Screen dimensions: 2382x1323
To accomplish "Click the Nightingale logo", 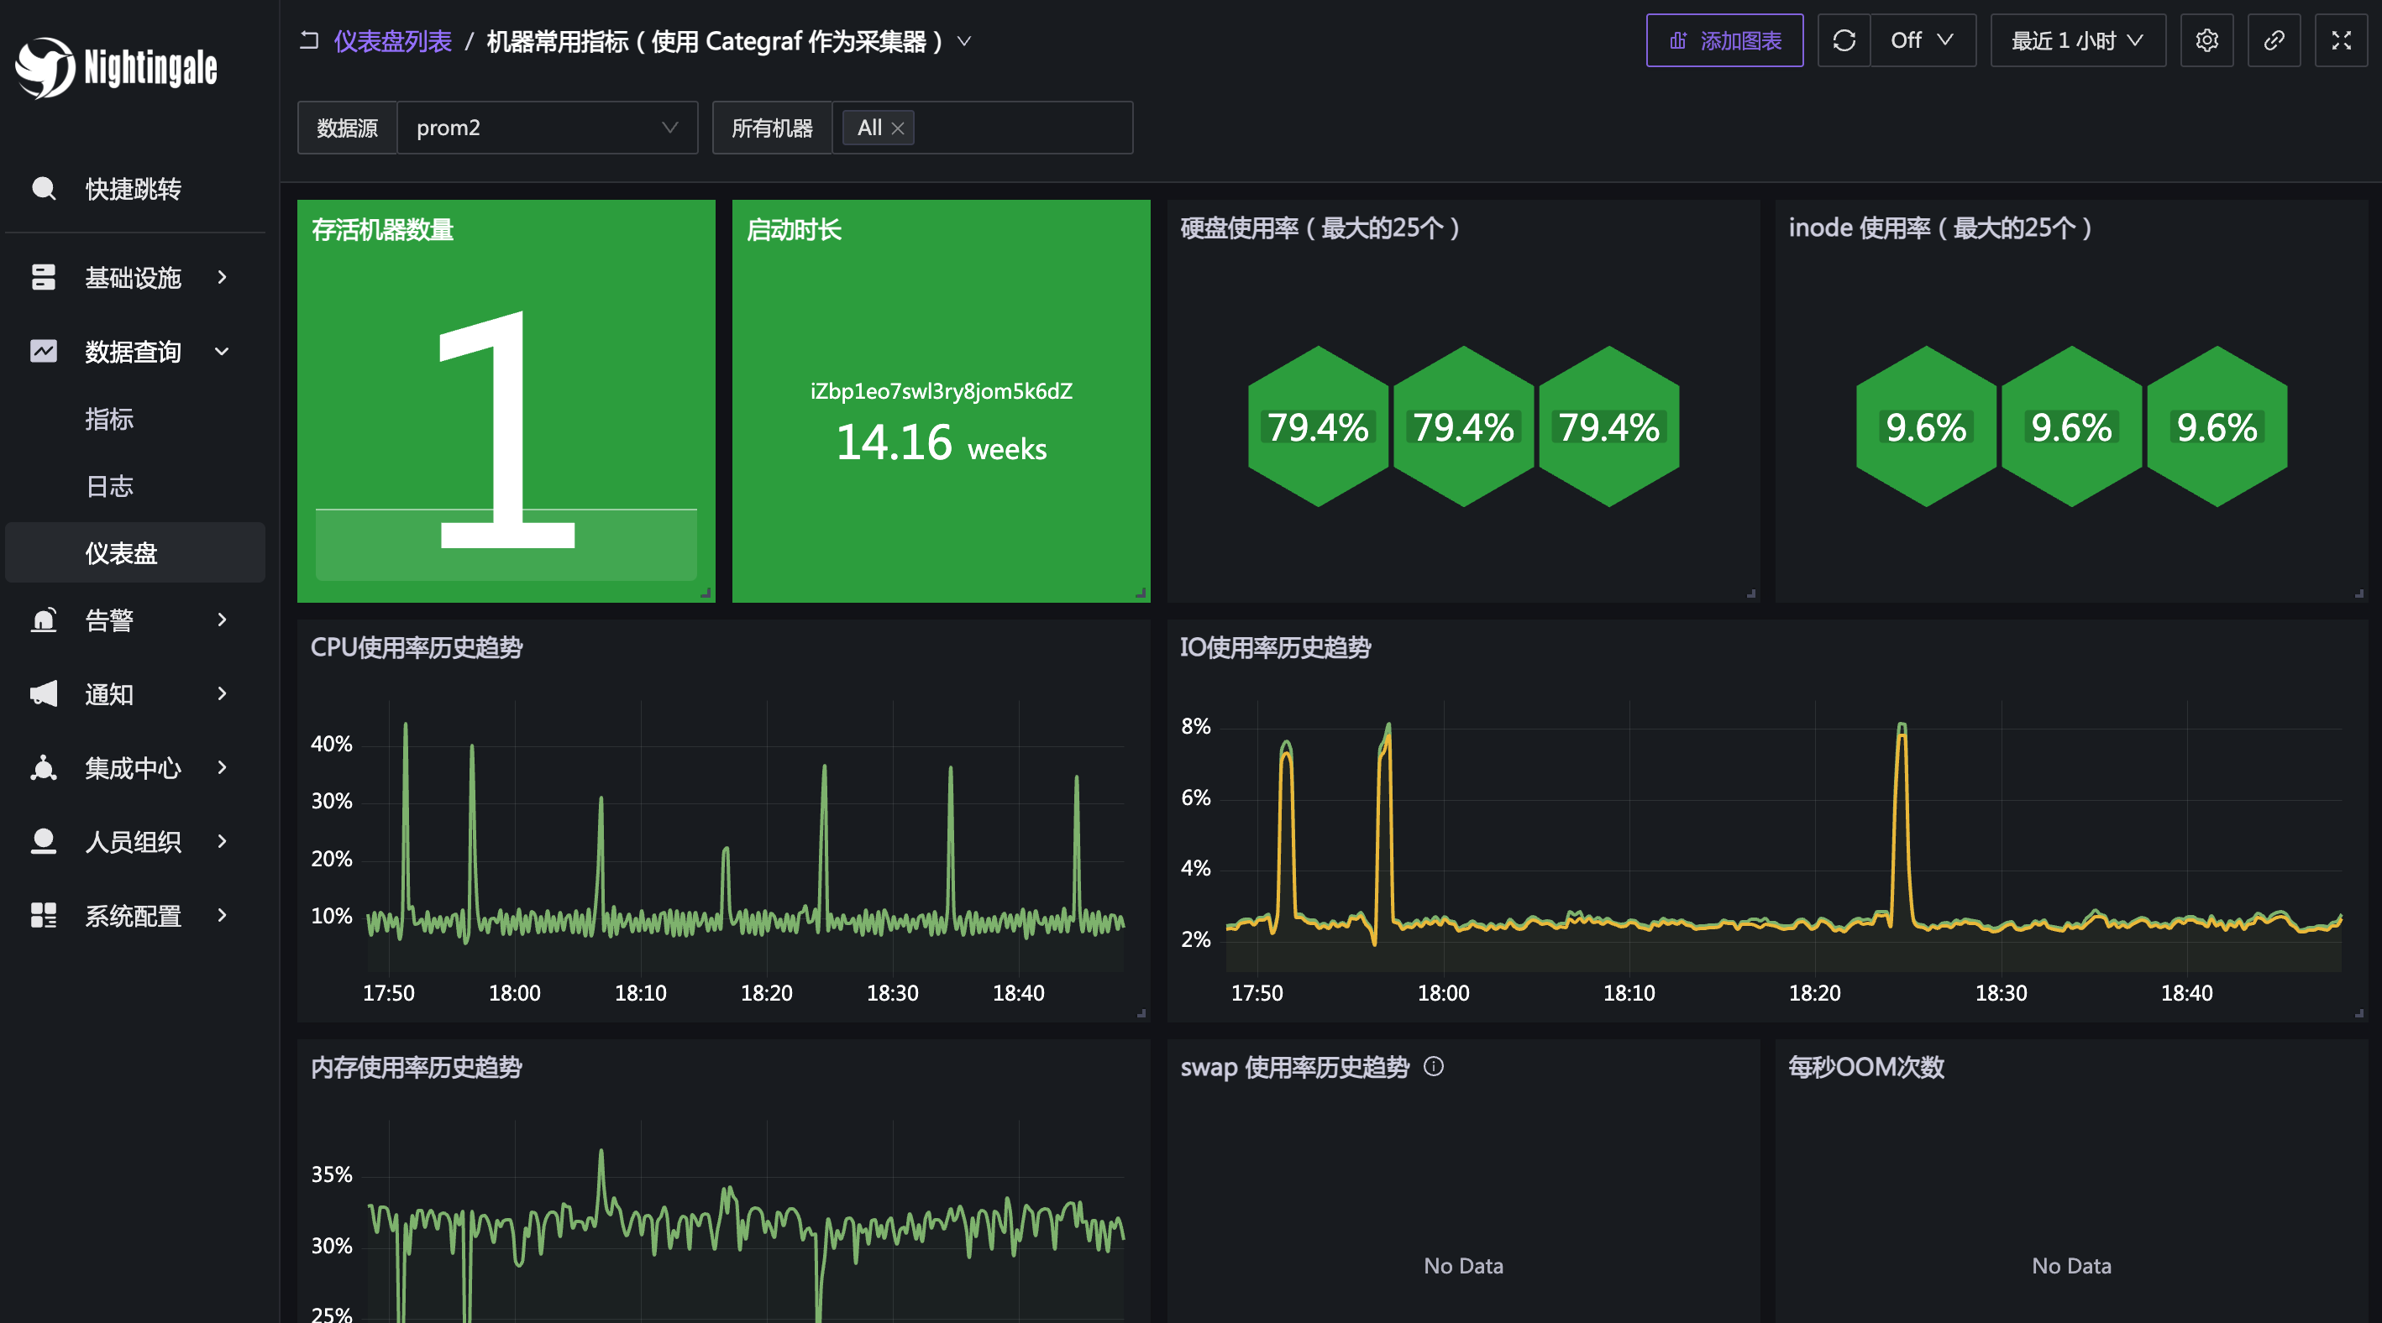I will (x=117, y=67).
